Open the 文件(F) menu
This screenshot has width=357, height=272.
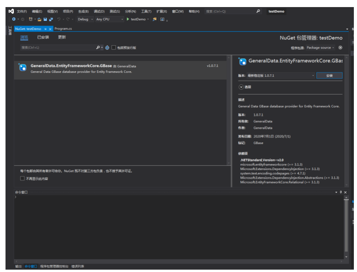[22, 11]
